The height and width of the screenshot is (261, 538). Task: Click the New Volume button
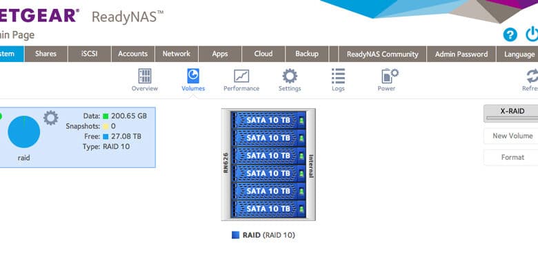pyautogui.click(x=511, y=136)
